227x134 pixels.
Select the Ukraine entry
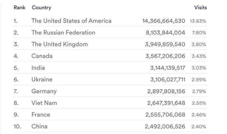[42, 79]
